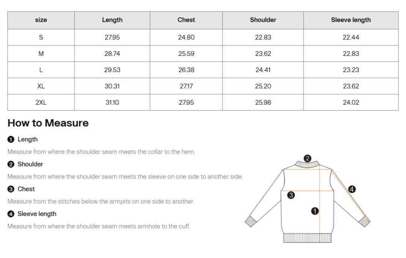The height and width of the screenshot is (258, 406).
Task: Click the sweater measurement diagram hem
Action: (308, 238)
